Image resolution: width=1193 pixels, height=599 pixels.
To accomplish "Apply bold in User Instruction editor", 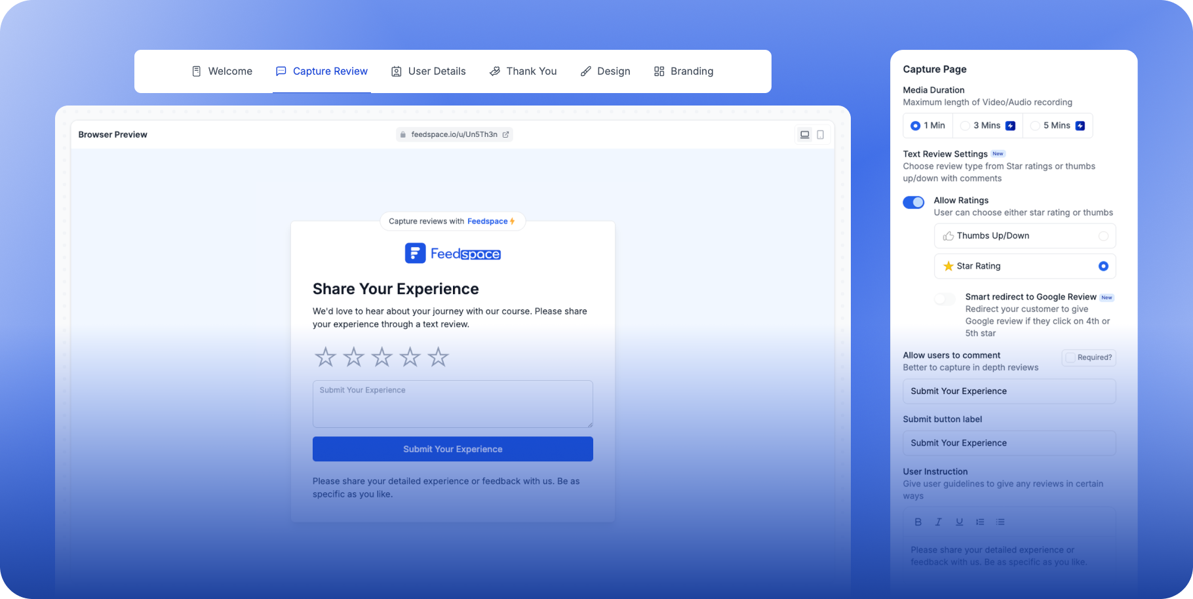I will click(918, 522).
